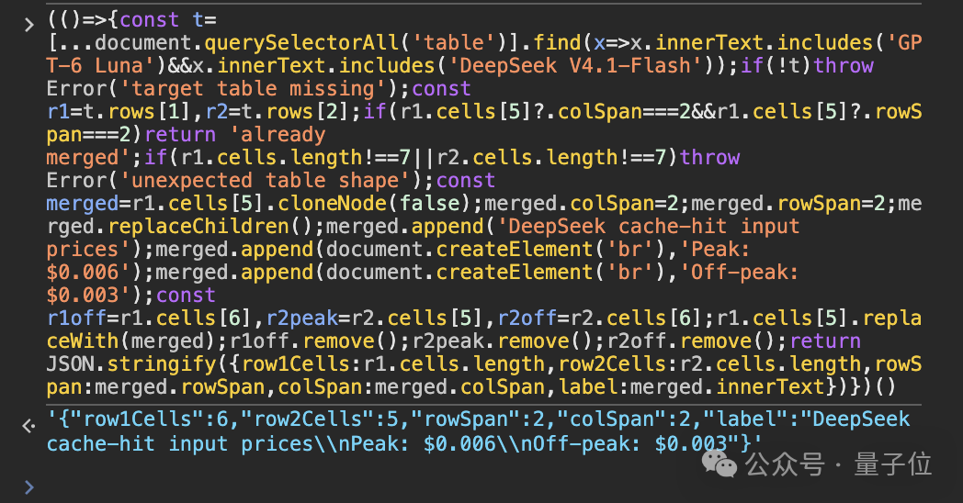The image size is (963, 503).
Task: Click the 'target table missing' error string
Action: tap(253, 88)
